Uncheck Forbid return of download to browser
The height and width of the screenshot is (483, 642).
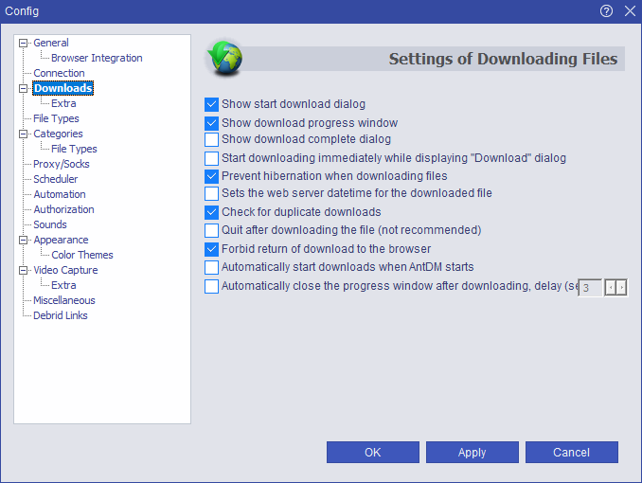(211, 249)
